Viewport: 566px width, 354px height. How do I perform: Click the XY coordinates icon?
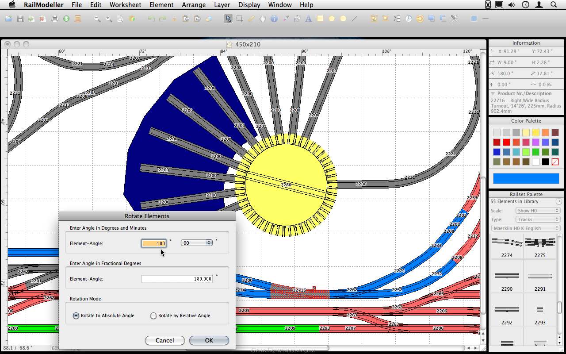397,19
